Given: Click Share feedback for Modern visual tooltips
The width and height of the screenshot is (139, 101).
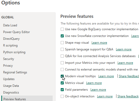Looking at the screenshot, I should (129, 76).
